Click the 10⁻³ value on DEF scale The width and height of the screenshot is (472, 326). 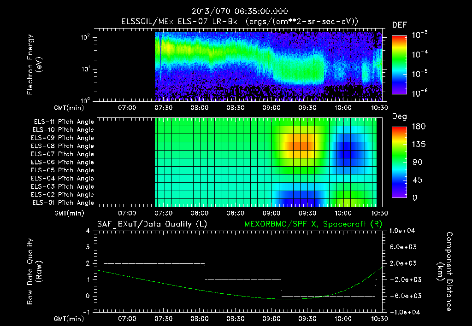point(419,35)
